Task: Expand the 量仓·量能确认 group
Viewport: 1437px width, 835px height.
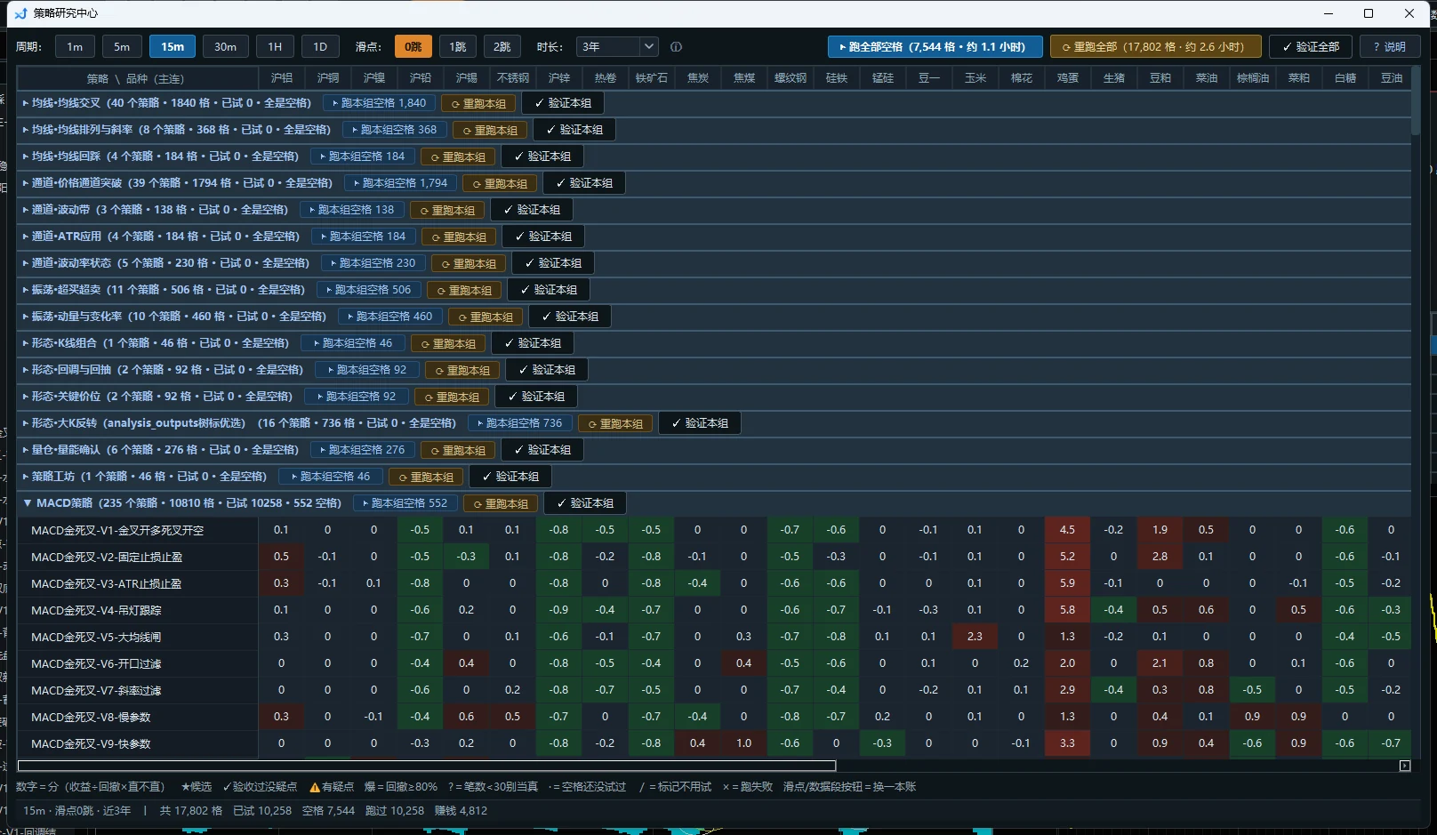Action: [x=26, y=450]
